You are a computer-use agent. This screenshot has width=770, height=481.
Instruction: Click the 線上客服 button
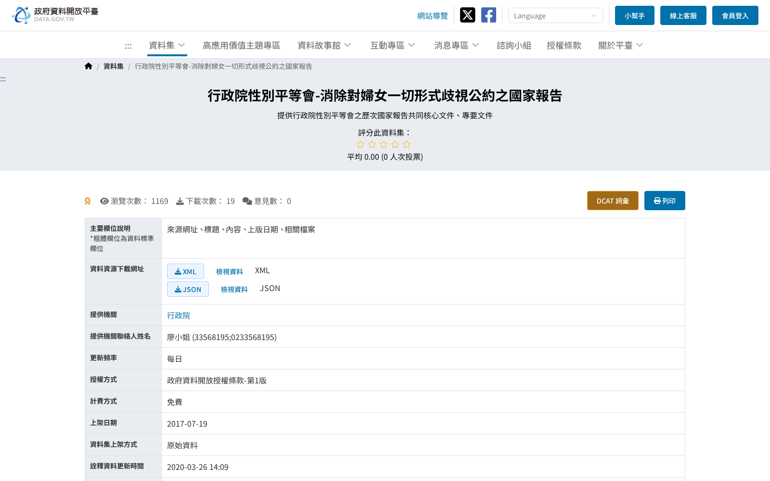[x=683, y=15]
